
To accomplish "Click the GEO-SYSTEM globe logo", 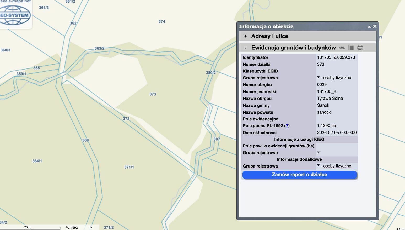I will coord(15,15).
